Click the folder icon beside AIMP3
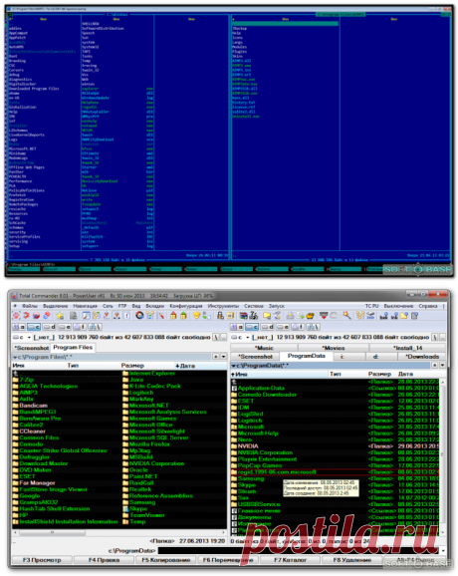458x576 pixels. click(15, 393)
